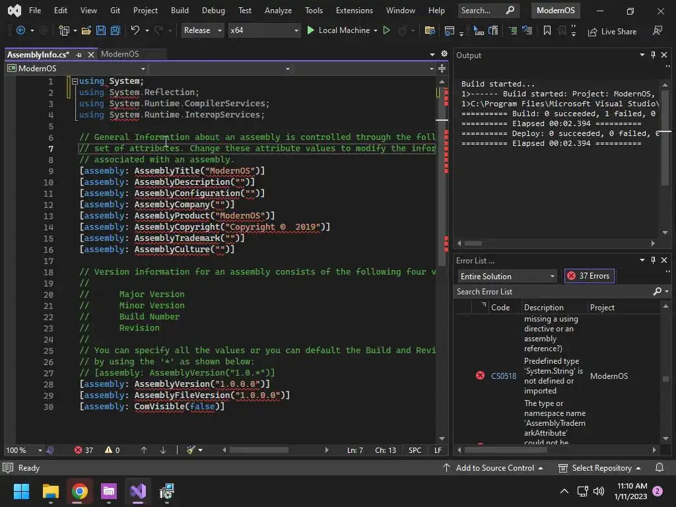Click the warnings count 0 indicator
Viewport: 676px width, 507px height.
(112, 450)
